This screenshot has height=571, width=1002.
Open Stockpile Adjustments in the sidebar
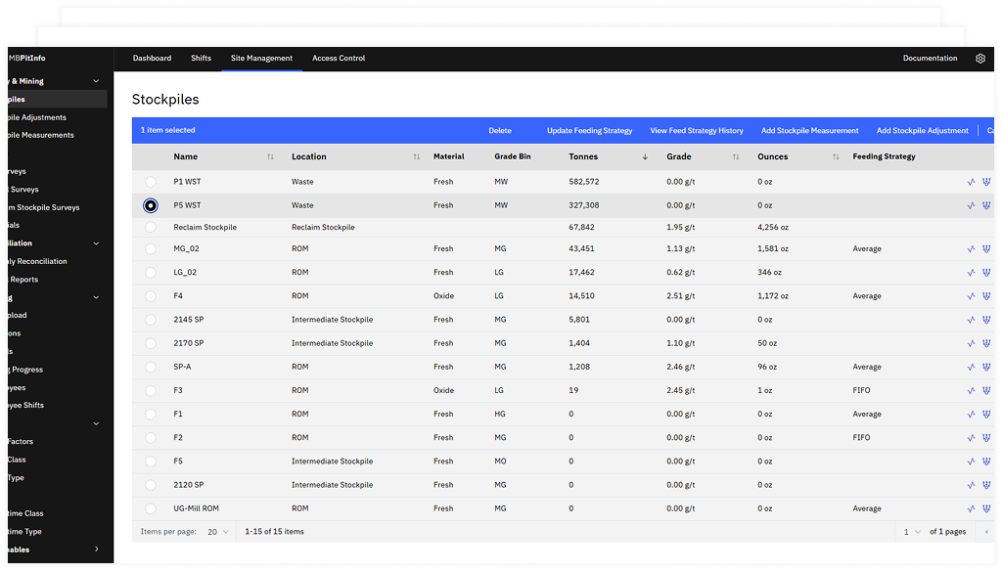tap(36, 117)
